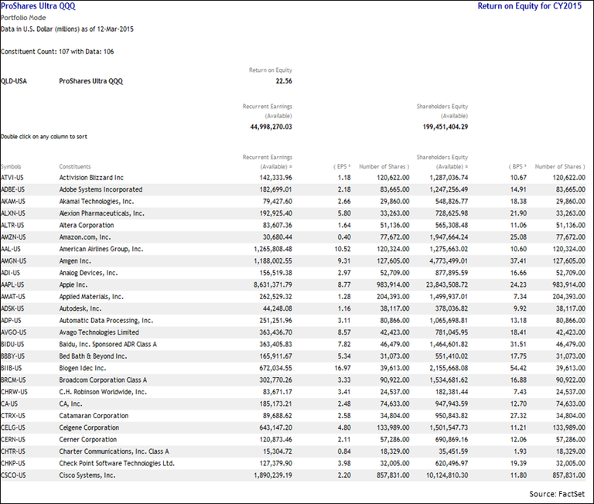This screenshot has height=504, width=594.
Task: Select Automatic Data Processing, Inc.
Action: [x=106, y=321]
